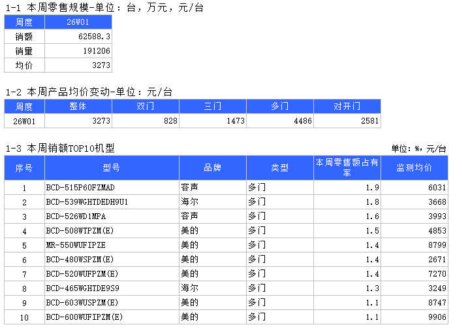This screenshot has height=329, width=453.
Task: Click the 品牌 column header
Action: 212,167
